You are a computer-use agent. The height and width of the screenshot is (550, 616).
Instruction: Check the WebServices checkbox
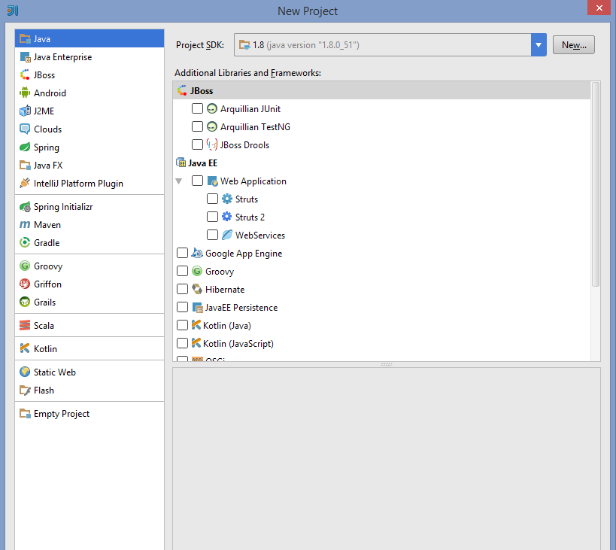pos(212,235)
